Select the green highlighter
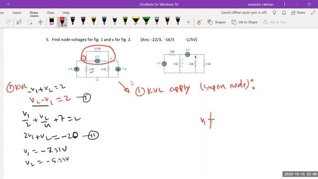318x179 pixels. (x=146, y=21)
